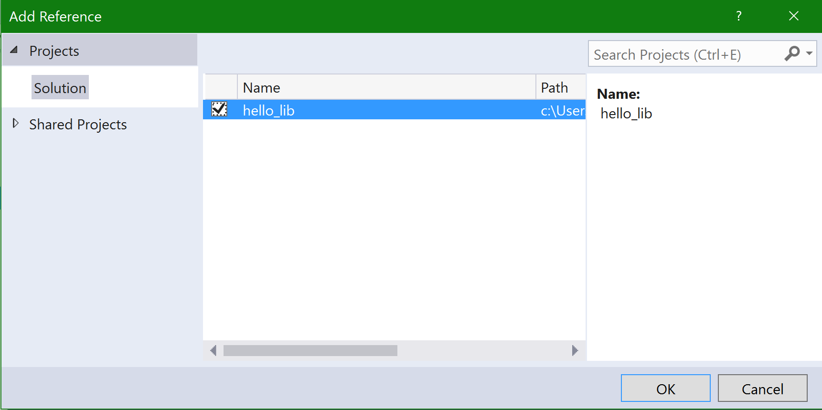Click the magnifying glass search icon

(791, 53)
